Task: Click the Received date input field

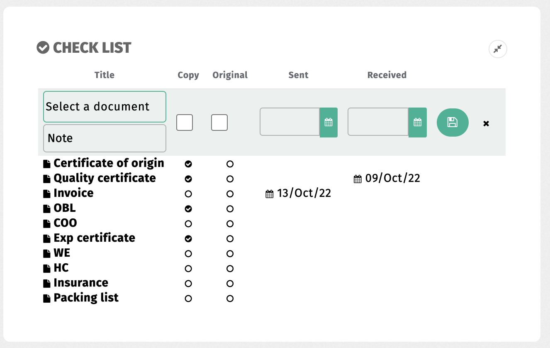Action: 378,122
